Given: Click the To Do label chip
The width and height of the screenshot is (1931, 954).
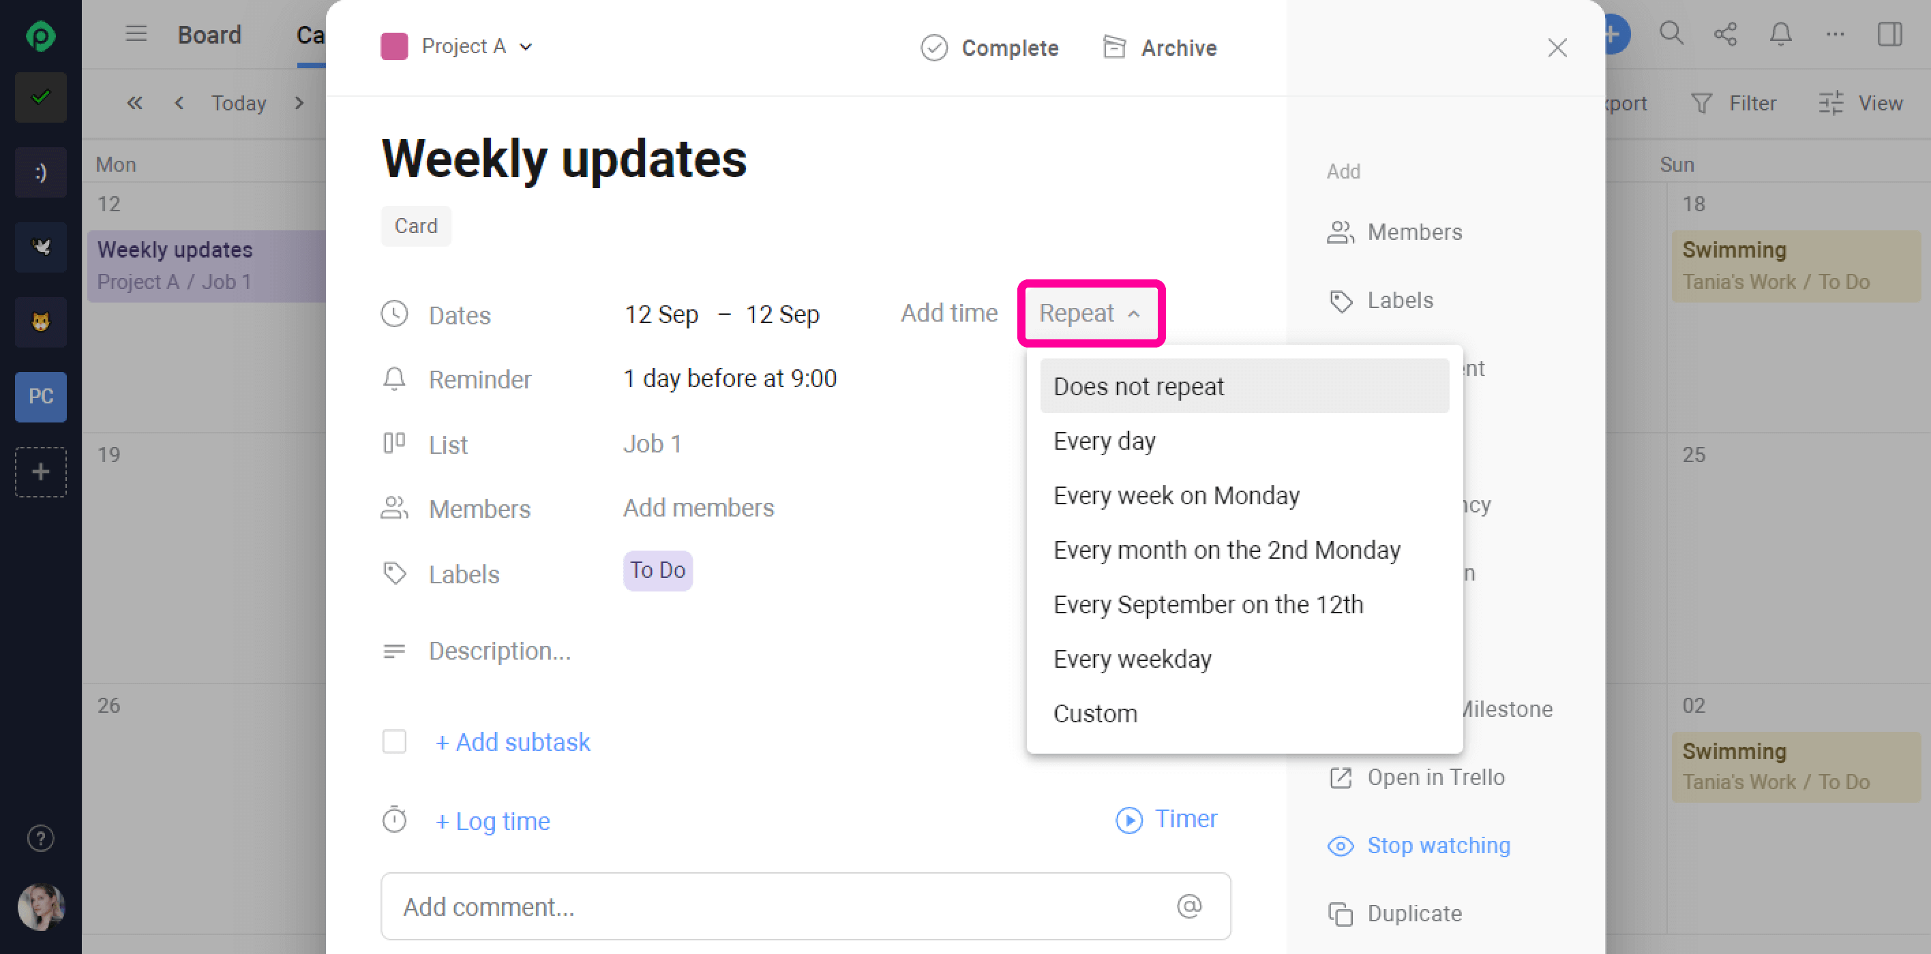Looking at the screenshot, I should point(657,570).
